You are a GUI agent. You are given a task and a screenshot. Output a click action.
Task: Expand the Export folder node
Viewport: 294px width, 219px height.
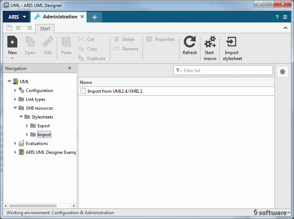tap(27, 126)
